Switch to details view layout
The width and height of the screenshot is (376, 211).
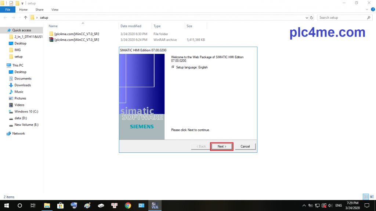(x=365, y=197)
